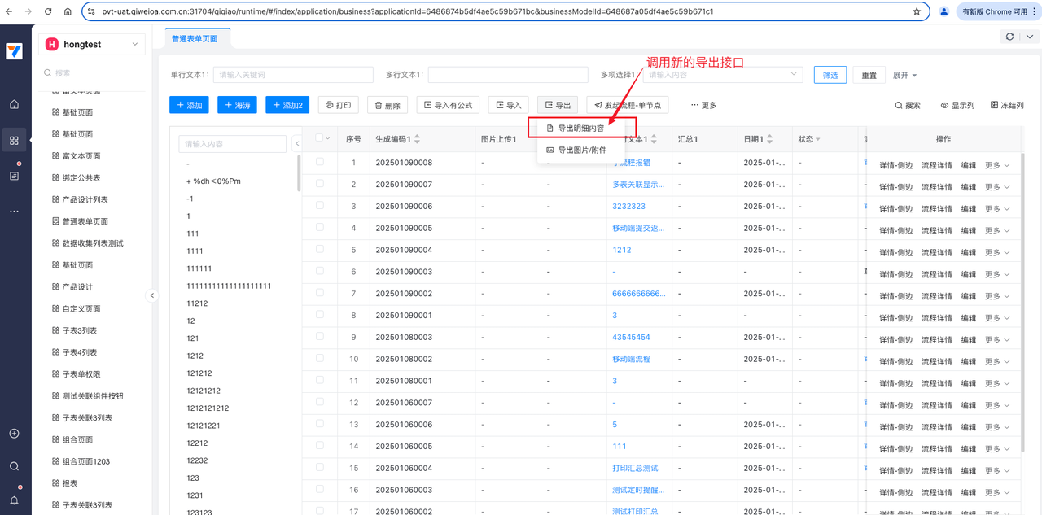Click the notification bell icon
The image size is (1042, 515).
pyautogui.click(x=14, y=500)
